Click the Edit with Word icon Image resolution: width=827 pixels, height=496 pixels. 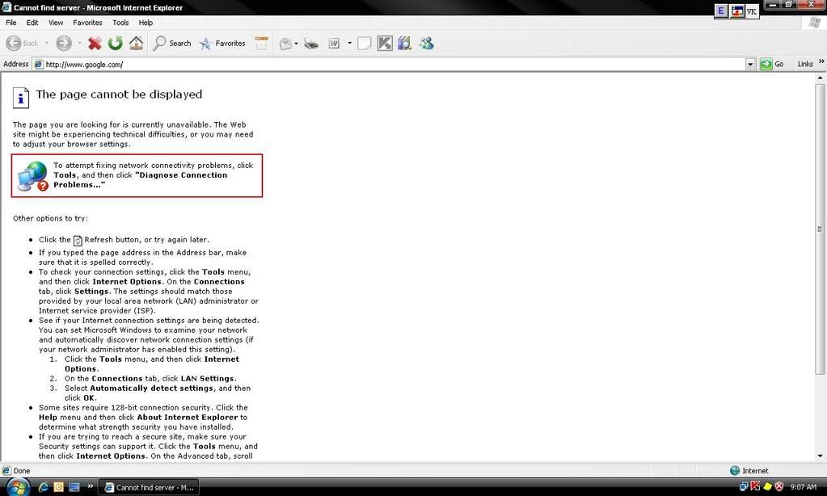coord(334,44)
